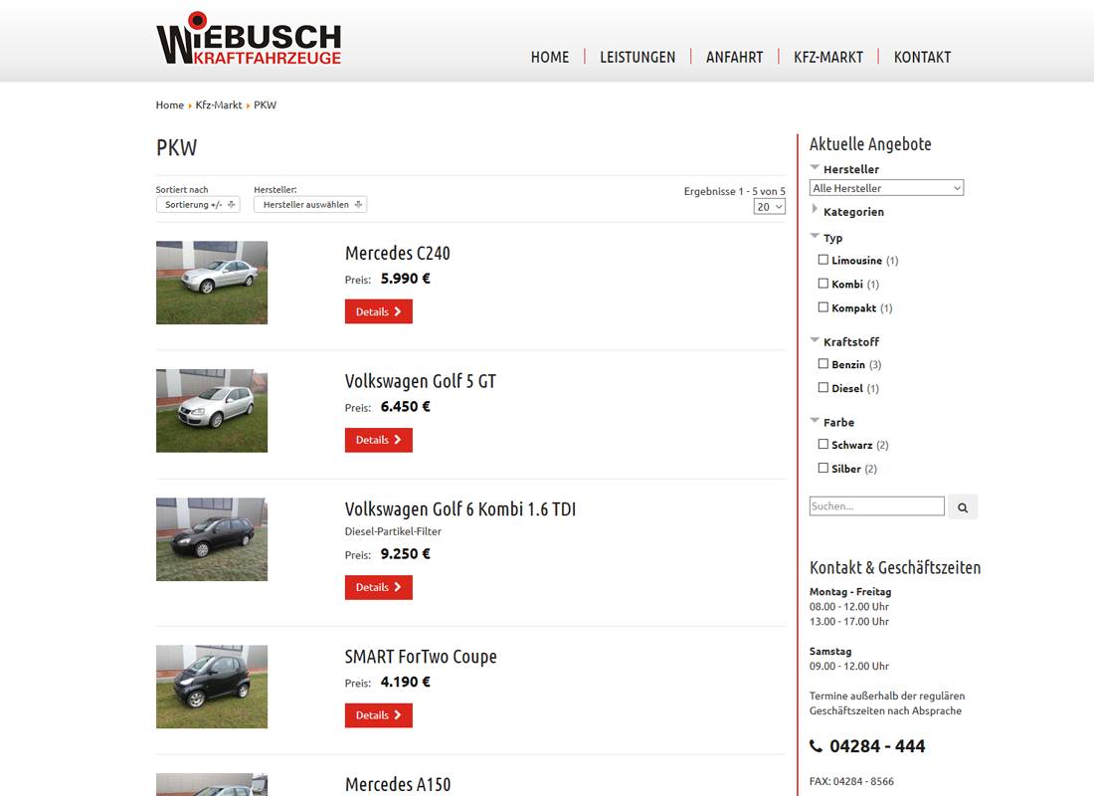1094x796 pixels.
Task: Collapse the Farbe section arrow
Action: click(x=815, y=420)
